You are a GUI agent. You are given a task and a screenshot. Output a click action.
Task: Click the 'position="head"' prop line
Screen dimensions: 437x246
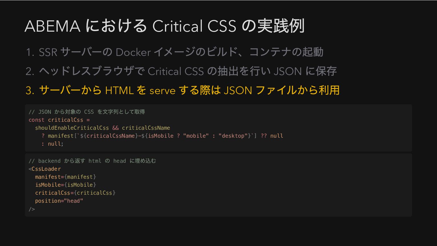click(x=59, y=201)
